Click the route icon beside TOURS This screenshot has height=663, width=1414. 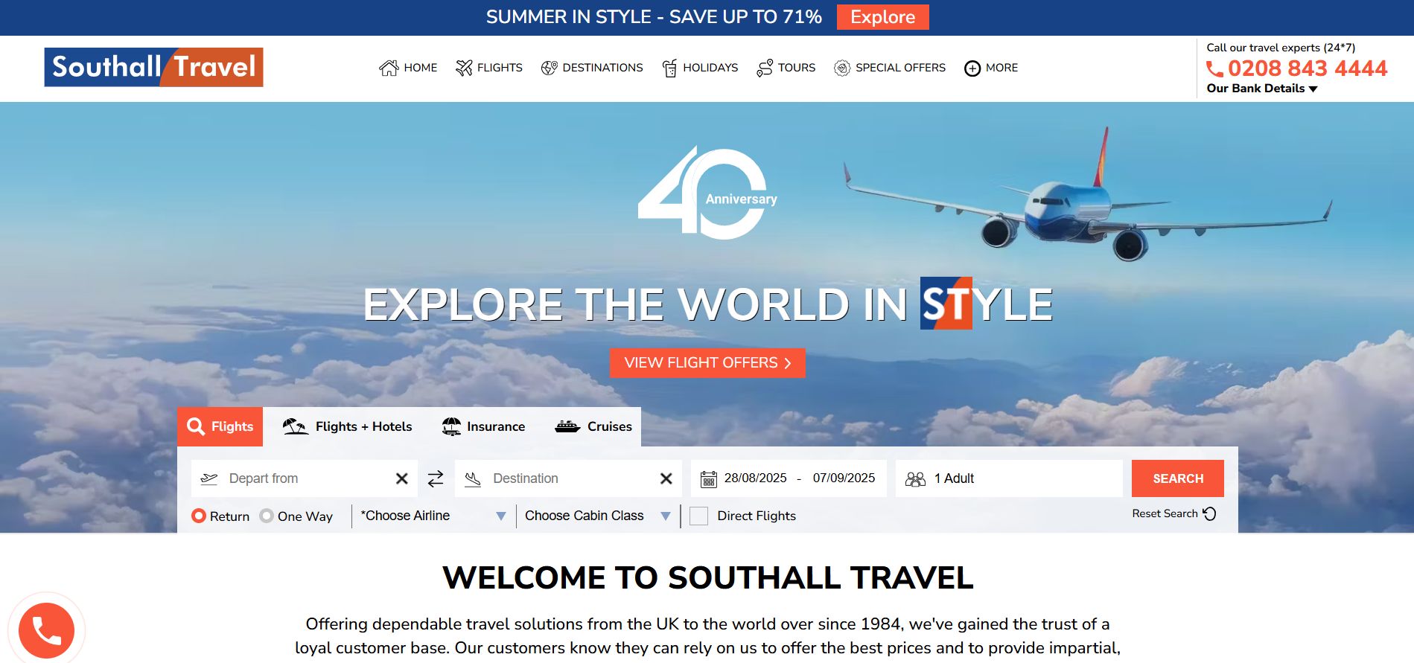coord(765,68)
